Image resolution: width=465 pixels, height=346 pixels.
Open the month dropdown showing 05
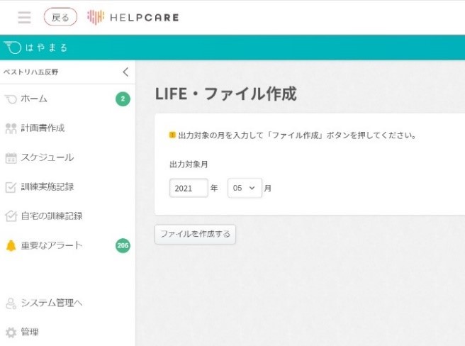[245, 188]
